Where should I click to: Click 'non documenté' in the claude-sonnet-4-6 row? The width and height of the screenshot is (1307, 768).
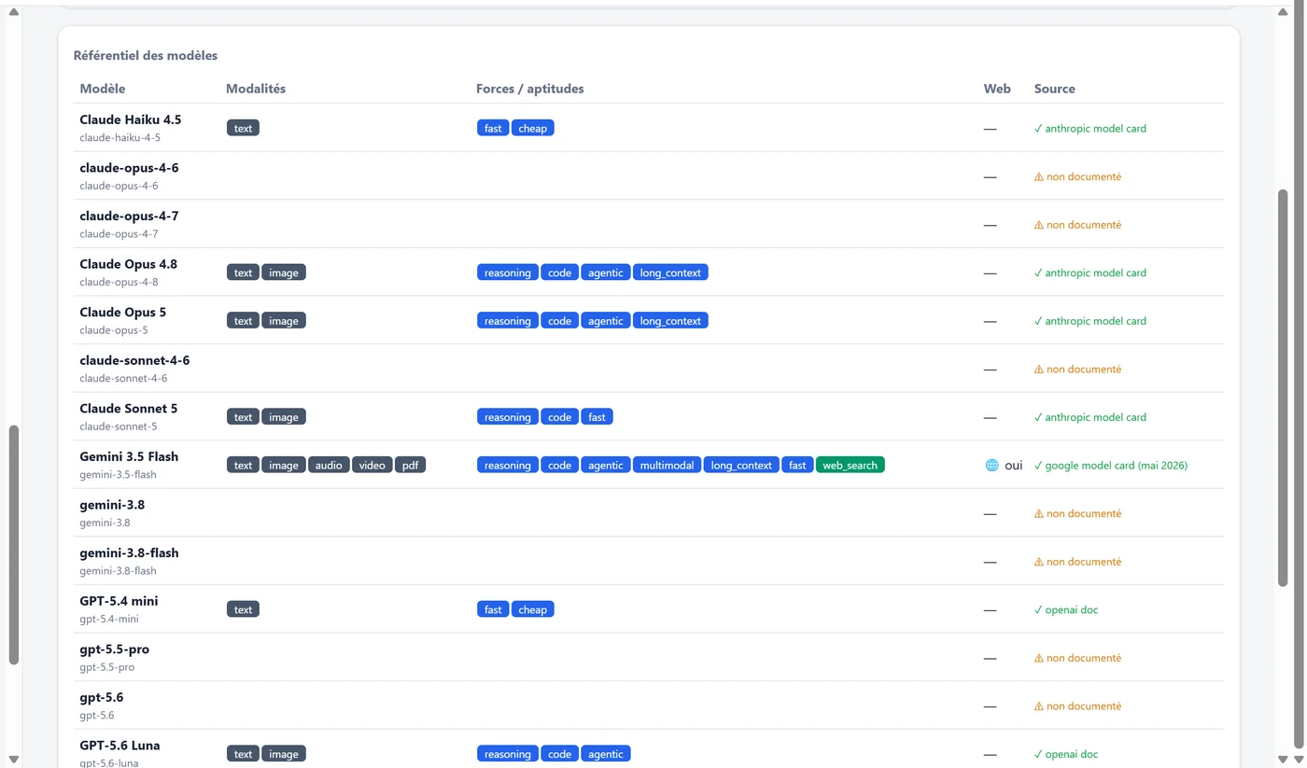(1084, 370)
